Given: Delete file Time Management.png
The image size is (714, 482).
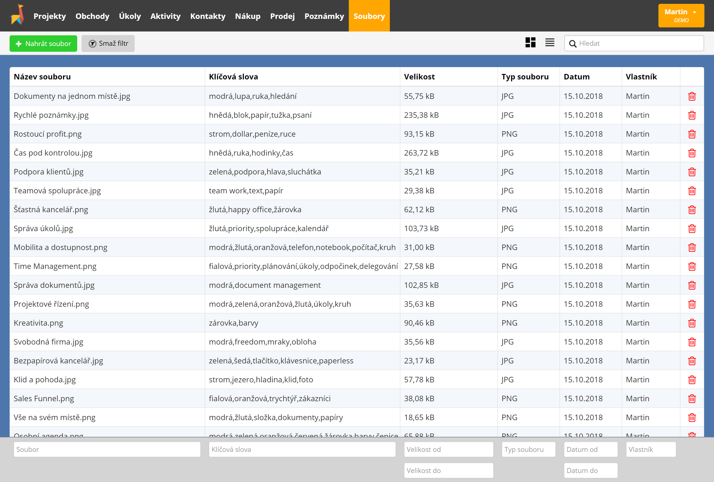Looking at the screenshot, I should pyautogui.click(x=692, y=266).
